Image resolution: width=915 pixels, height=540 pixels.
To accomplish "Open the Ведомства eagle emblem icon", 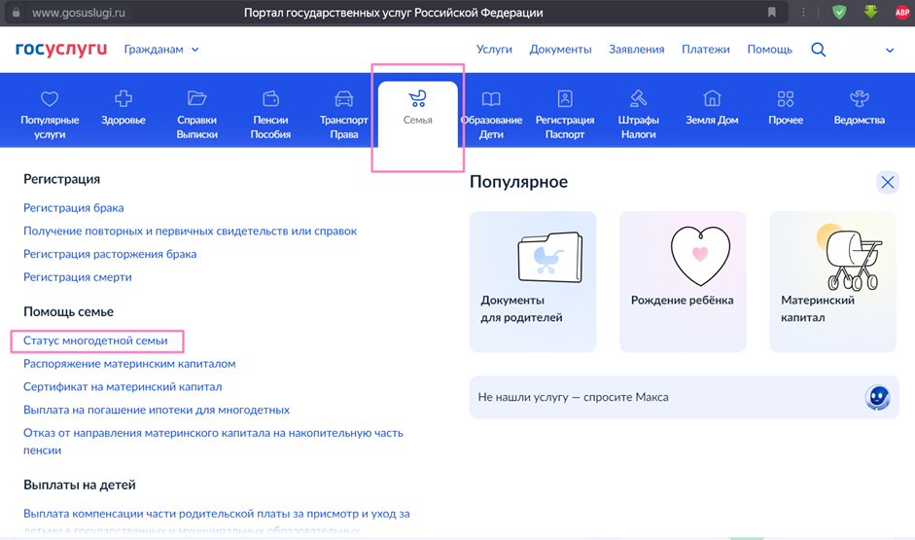I will coord(859,98).
